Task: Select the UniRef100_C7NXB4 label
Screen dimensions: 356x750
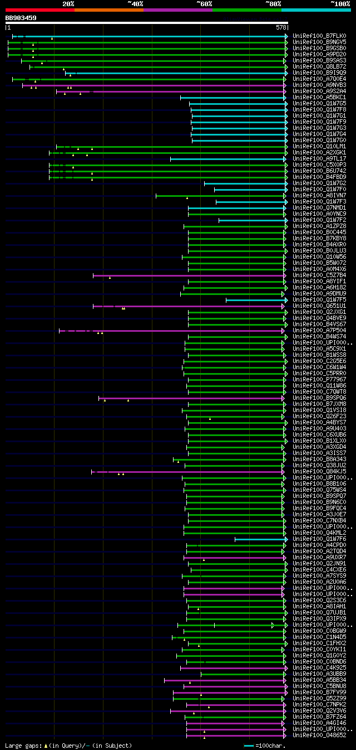Action: [319, 521]
